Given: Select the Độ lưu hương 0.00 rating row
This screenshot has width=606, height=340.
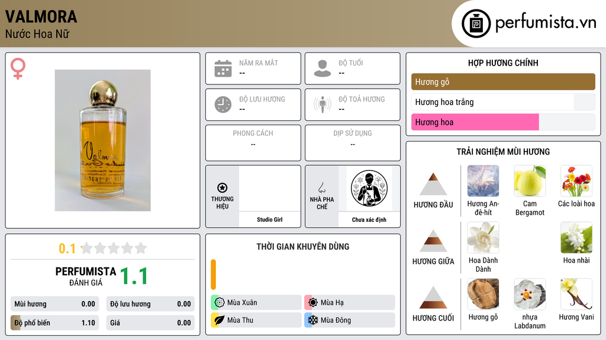Looking at the screenshot, I should [x=150, y=304].
